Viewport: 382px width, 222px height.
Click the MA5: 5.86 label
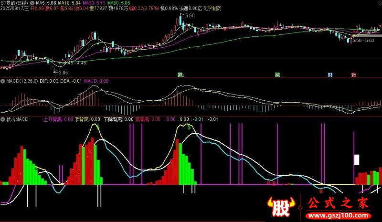pyautogui.click(x=46, y=3)
